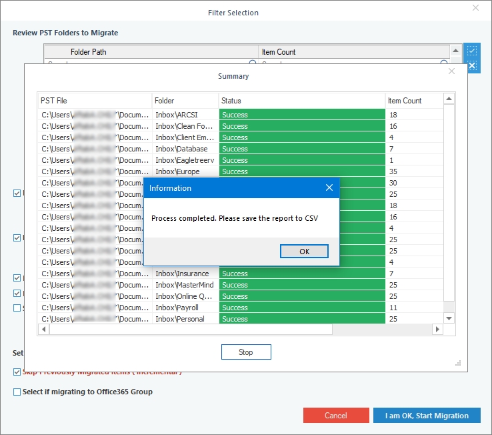The height and width of the screenshot is (435, 492).
Task: Click Success status of Inbox\ARCSI row
Action: point(302,115)
